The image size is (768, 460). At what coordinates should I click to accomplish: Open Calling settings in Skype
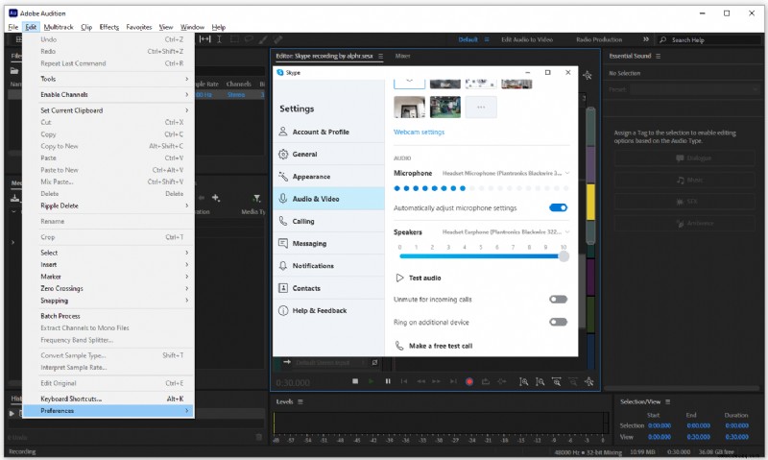coord(328,221)
